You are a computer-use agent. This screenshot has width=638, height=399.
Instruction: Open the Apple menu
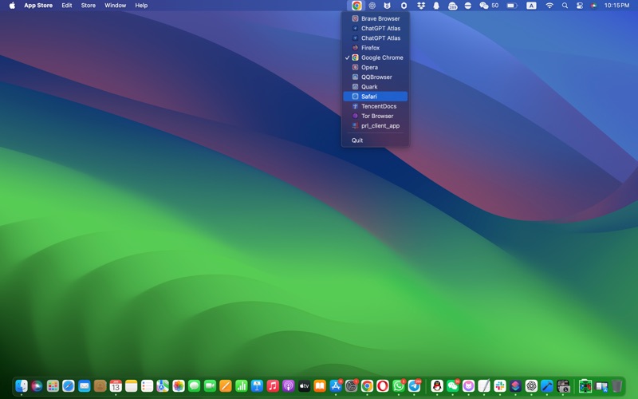[x=11, y=6]
